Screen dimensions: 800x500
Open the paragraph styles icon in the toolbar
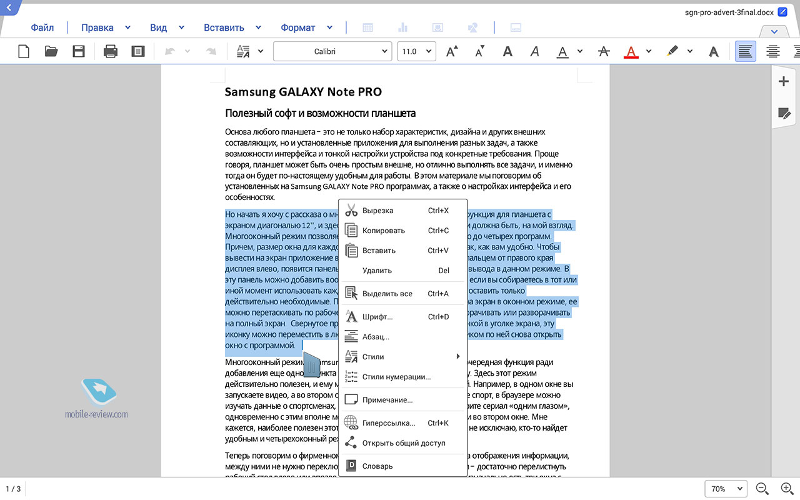click(244, 51)
